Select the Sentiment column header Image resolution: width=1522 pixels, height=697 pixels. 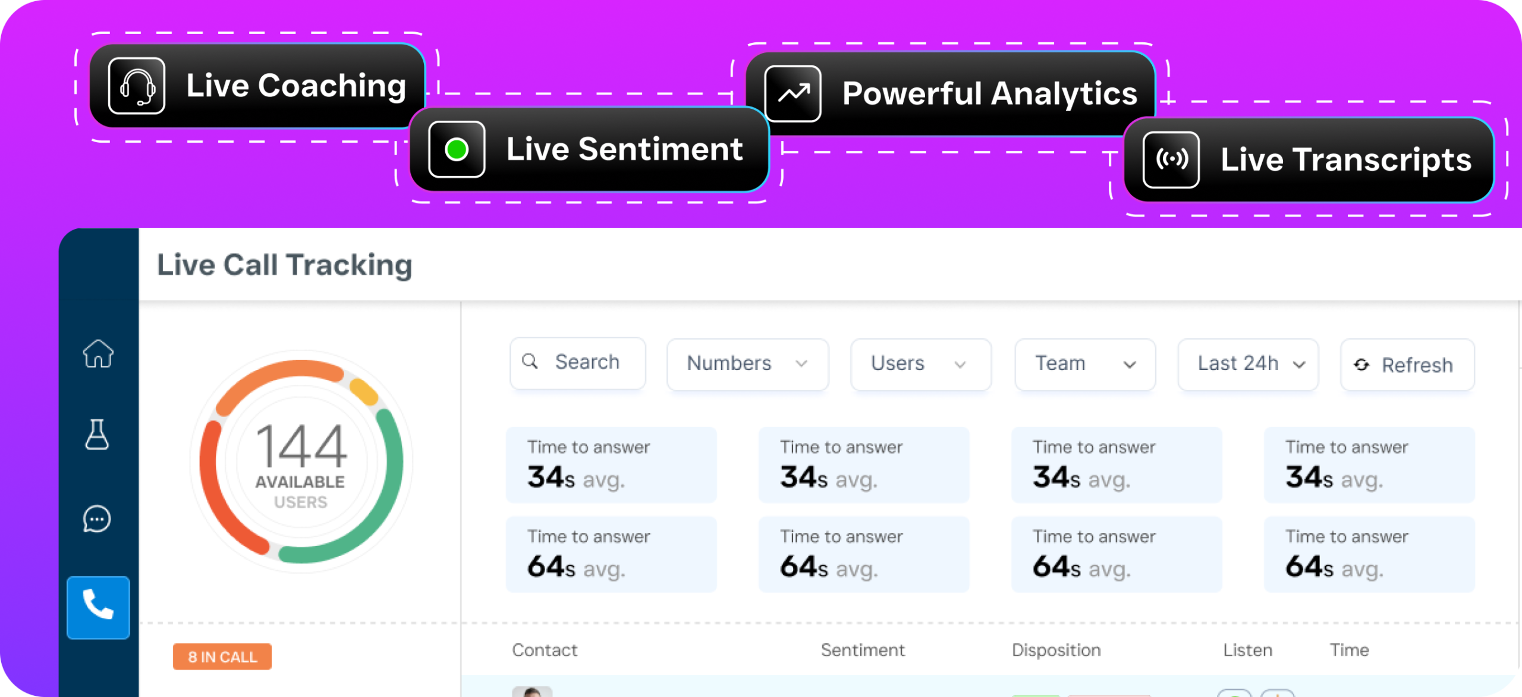[863, 650]
